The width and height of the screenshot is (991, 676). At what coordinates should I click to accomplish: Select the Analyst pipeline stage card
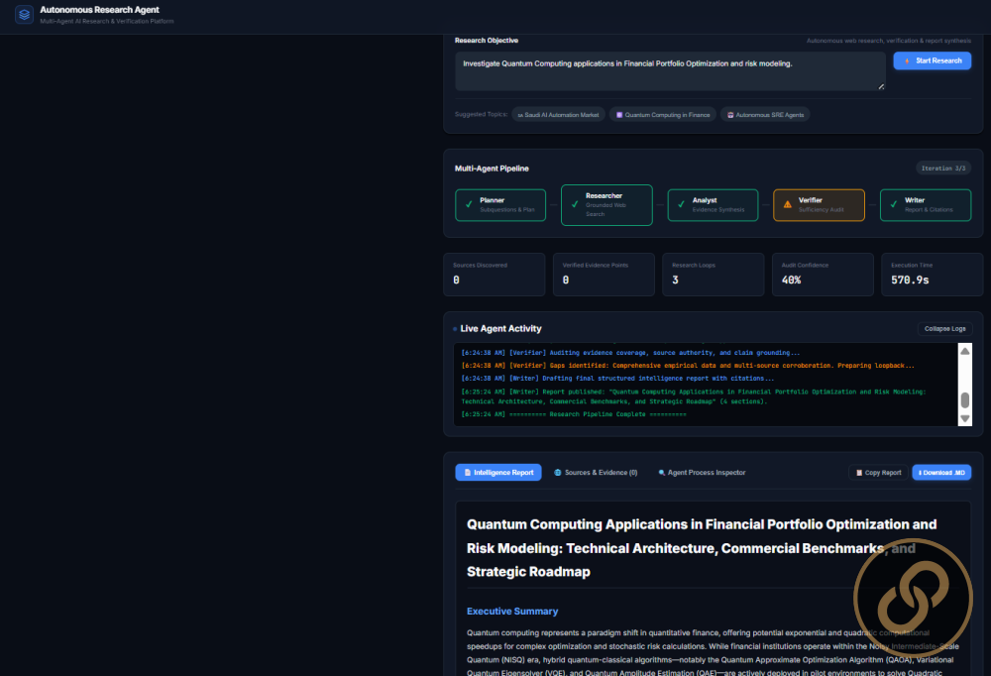713,205
